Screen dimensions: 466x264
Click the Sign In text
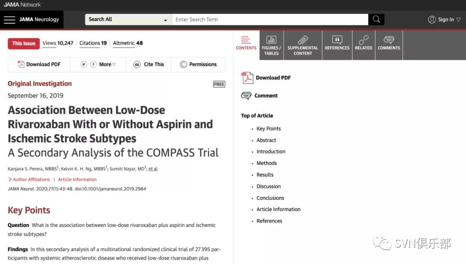446,19
